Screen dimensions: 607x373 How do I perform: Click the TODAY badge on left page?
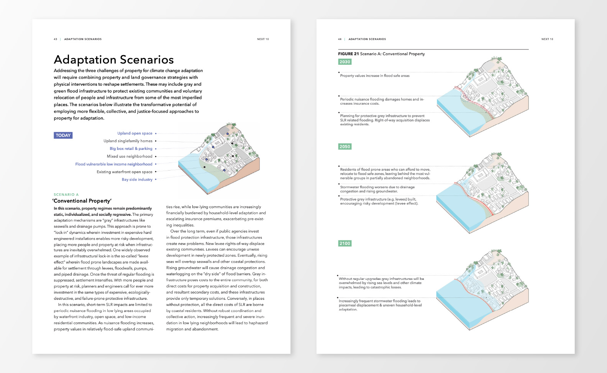pyautogui.click(x=63, y=135)
